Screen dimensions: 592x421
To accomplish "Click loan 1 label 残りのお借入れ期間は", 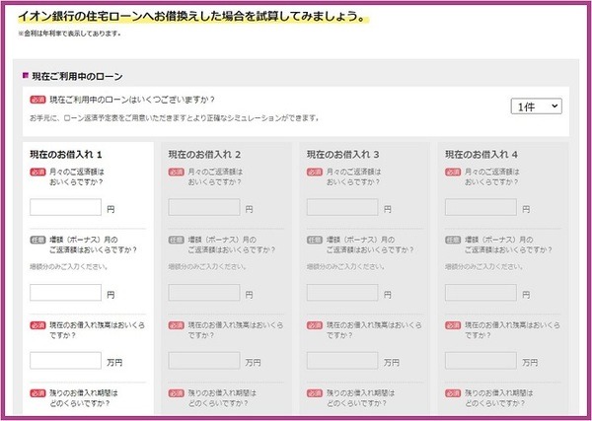I will coord(84,393).
